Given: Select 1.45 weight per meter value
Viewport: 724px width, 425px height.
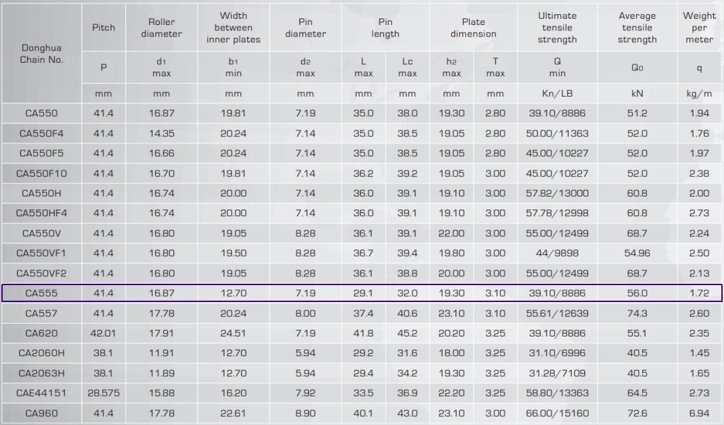Looking at the screenshot, I should pyautogui.click(x=699, y=353).
